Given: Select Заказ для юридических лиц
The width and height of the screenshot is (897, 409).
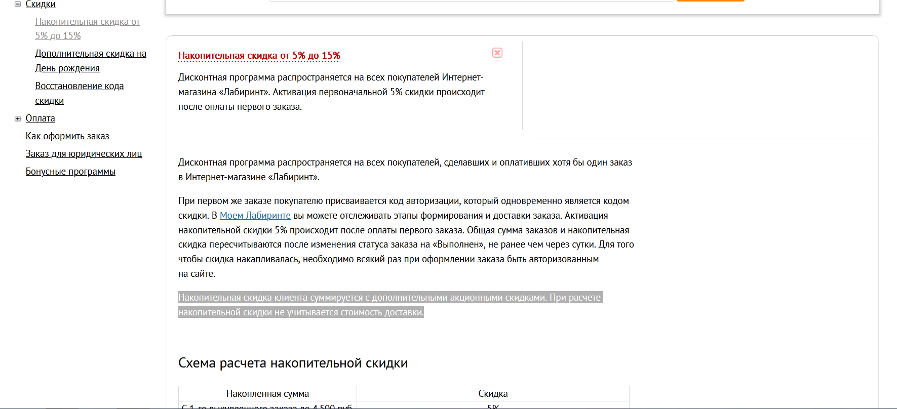Looking at the screenshot, I should coord(84,154).
